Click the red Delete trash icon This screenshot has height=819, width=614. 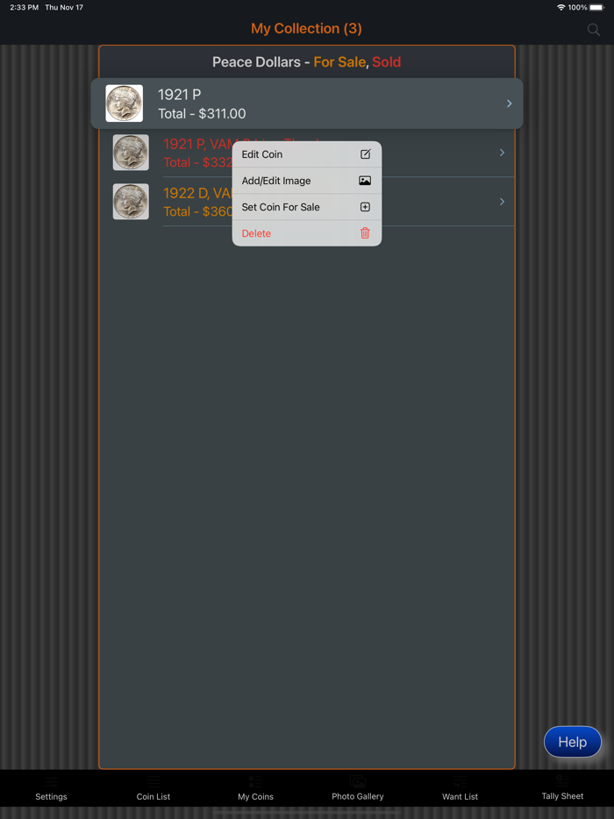pyautogui.click(x=365, y=233)
